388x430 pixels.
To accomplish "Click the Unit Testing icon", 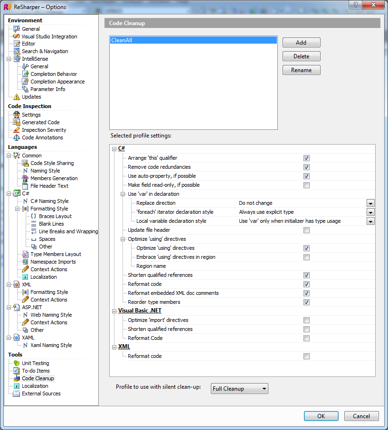I will click(17, 363).
